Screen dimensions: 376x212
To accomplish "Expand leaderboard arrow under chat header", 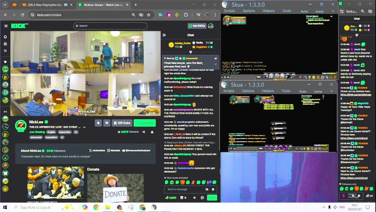I will [x=190, y=52].
